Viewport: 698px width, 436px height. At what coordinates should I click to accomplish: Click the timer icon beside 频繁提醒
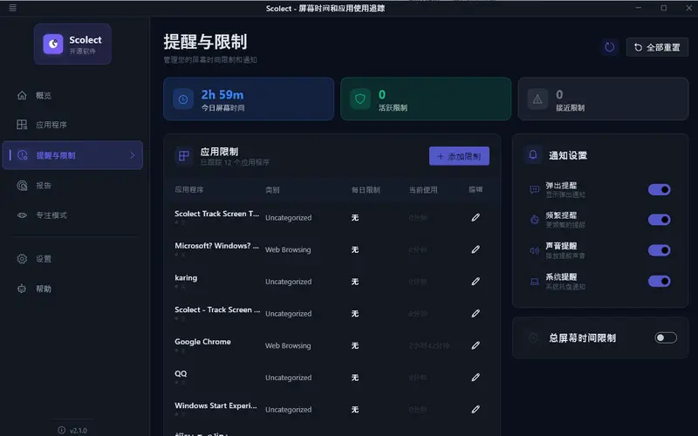[535, 220]
